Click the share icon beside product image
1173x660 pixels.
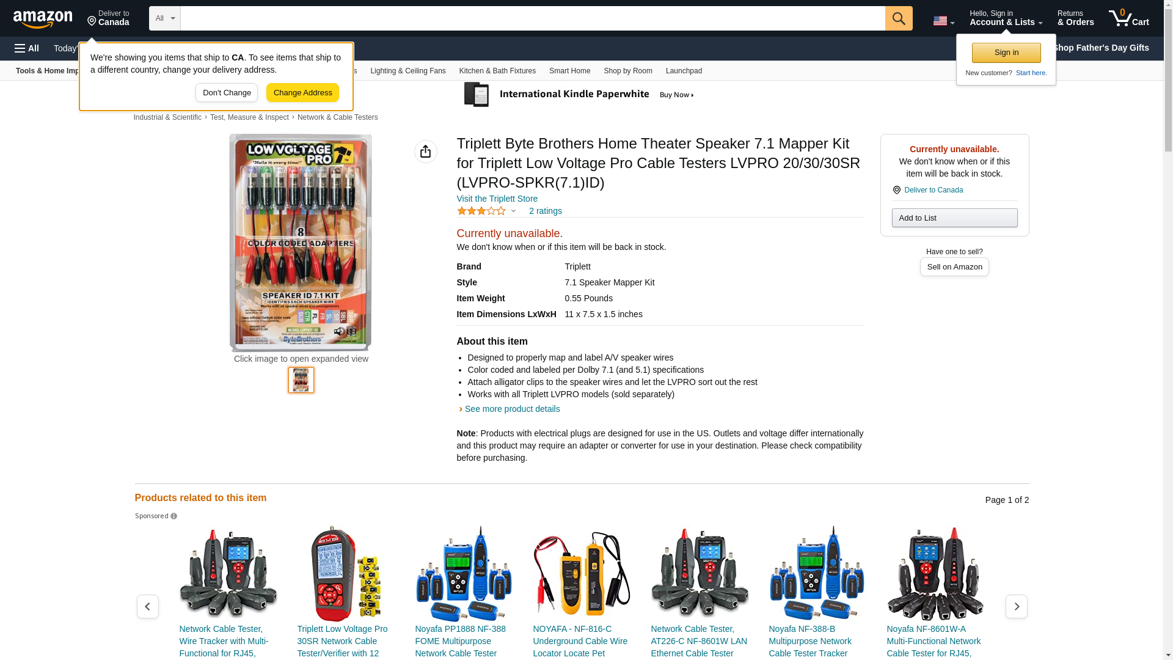pos(426,152)
